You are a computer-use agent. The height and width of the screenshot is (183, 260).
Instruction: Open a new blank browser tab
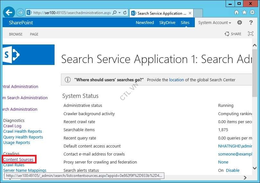[x=198, y=13]
